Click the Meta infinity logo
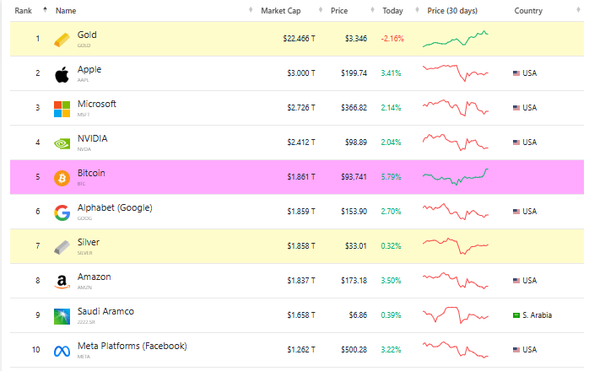The width and height of the screenshot is (589, 371). tap(62, 351)
